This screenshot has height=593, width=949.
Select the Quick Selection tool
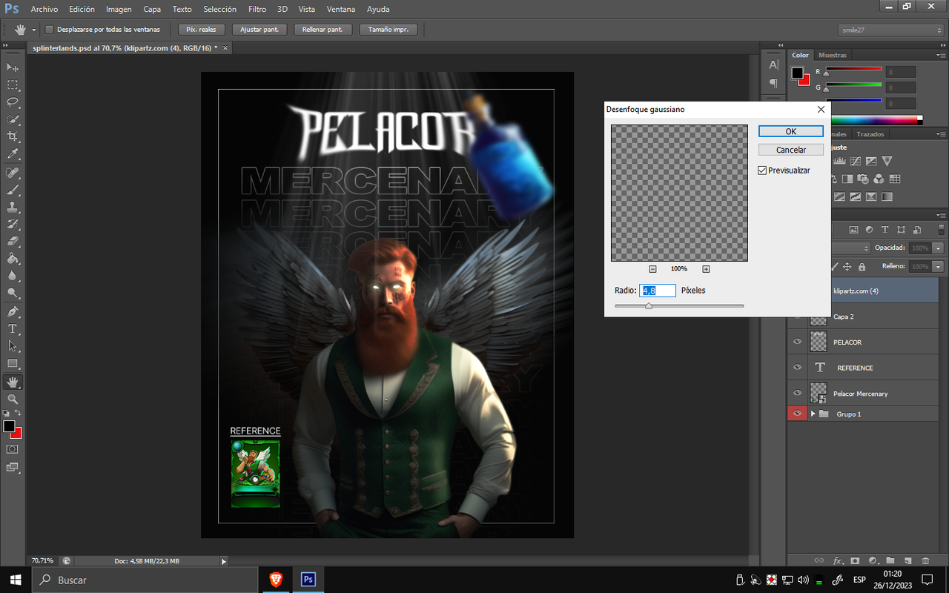13,119
